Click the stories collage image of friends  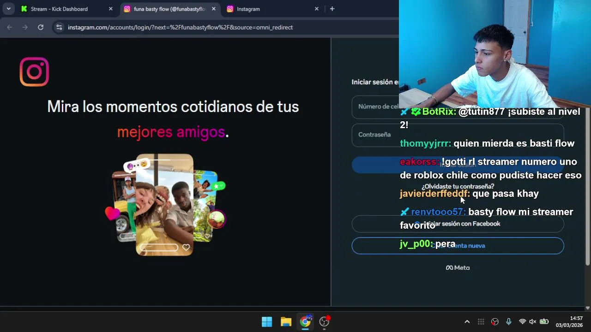[166, 205]
